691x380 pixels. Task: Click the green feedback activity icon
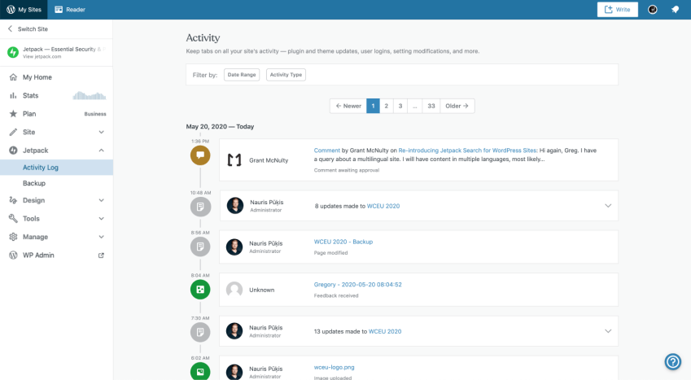click(x=200, y=290)
